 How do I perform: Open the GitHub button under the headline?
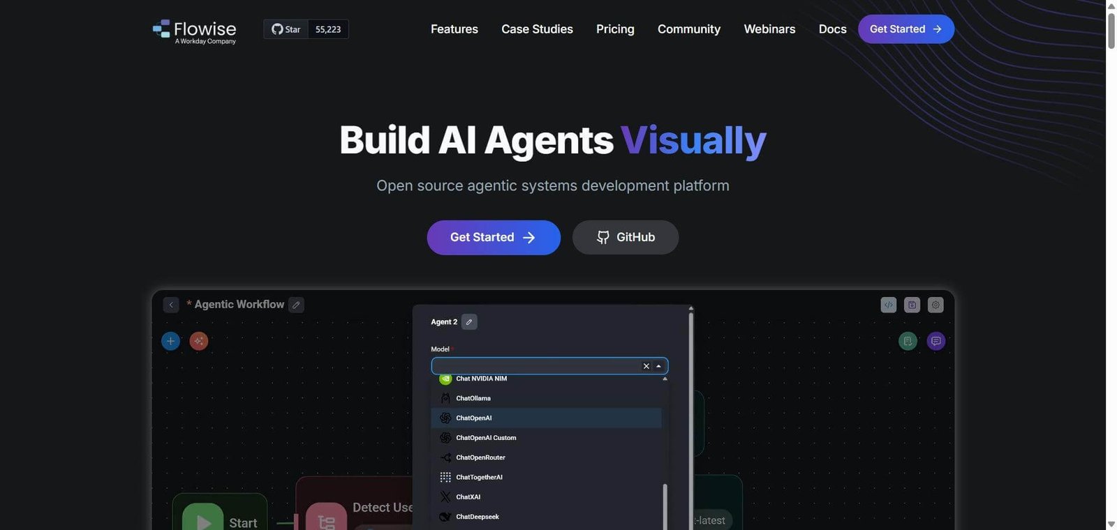click(626, 237)
